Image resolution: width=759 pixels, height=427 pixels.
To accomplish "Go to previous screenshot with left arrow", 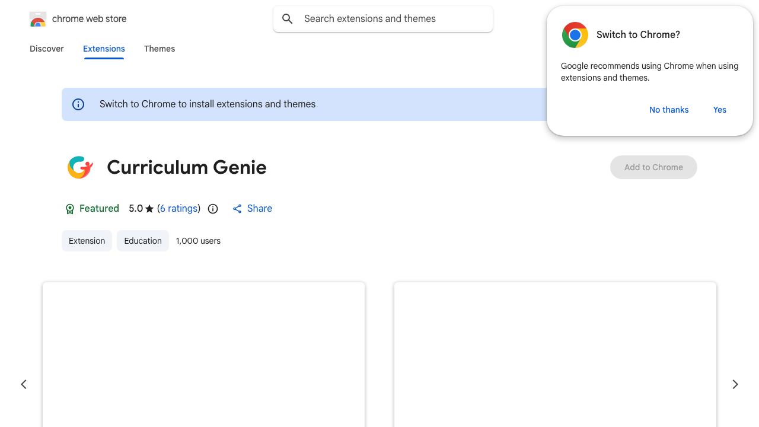I will tap(24, 384).
